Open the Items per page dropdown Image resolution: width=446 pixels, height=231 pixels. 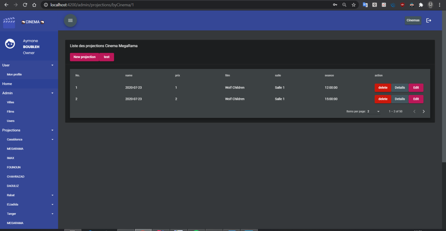374,111
